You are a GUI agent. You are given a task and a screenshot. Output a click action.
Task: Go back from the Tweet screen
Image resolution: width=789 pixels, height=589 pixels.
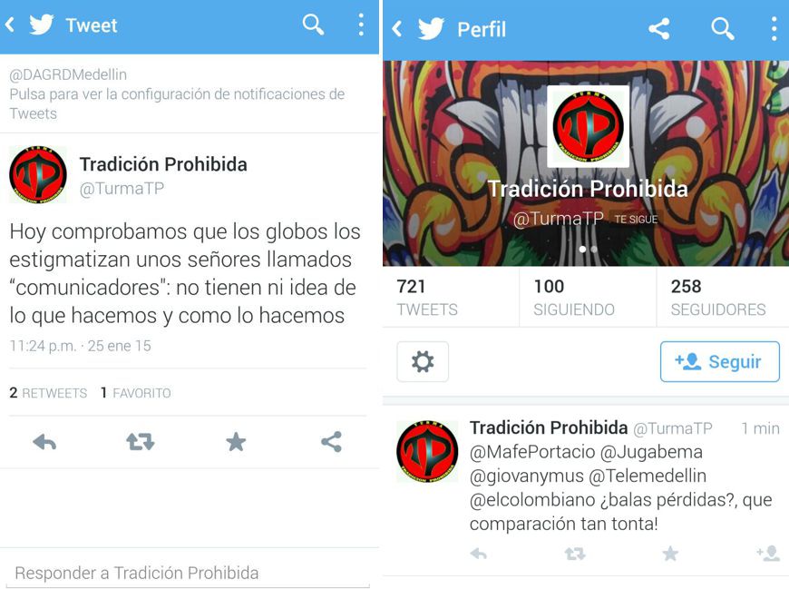tap(10, 25)
